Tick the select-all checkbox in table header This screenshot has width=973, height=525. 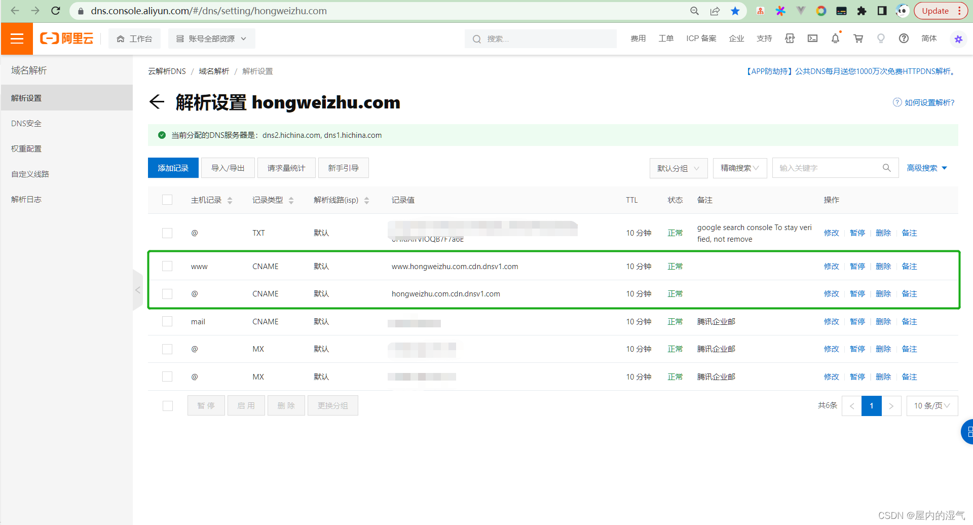click(167, 200)
